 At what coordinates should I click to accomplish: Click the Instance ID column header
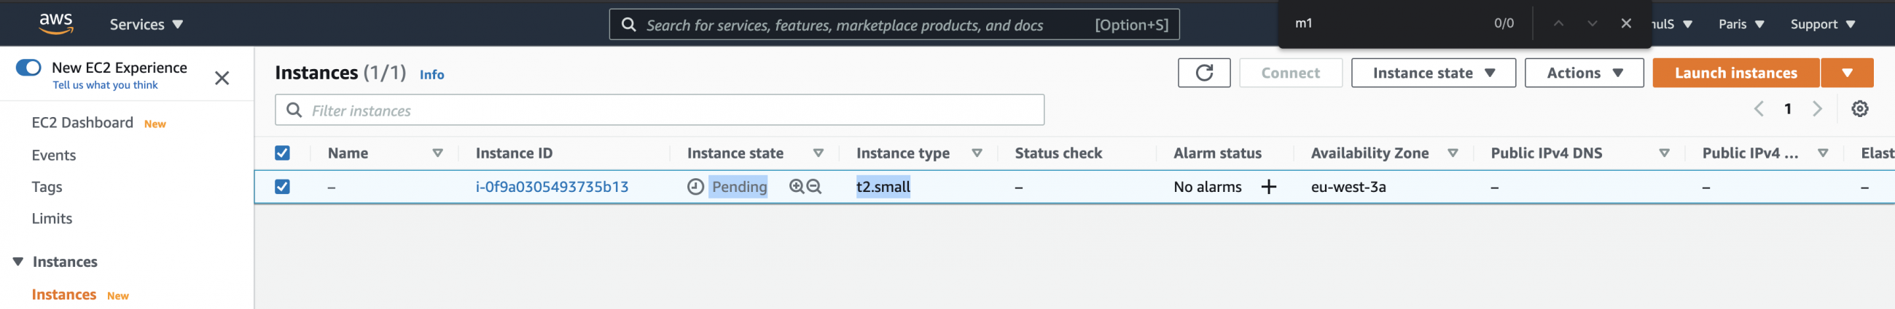click(x=514, y=153)
